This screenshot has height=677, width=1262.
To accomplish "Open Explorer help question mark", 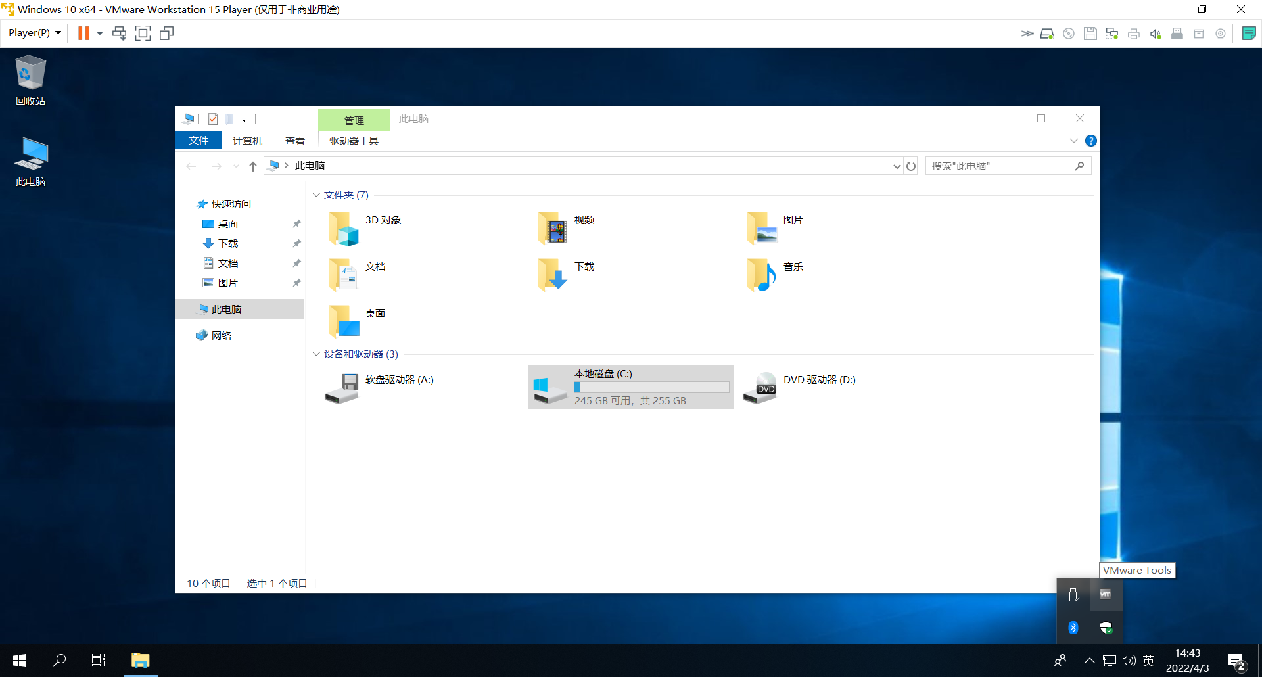I will click(1091, 141).
